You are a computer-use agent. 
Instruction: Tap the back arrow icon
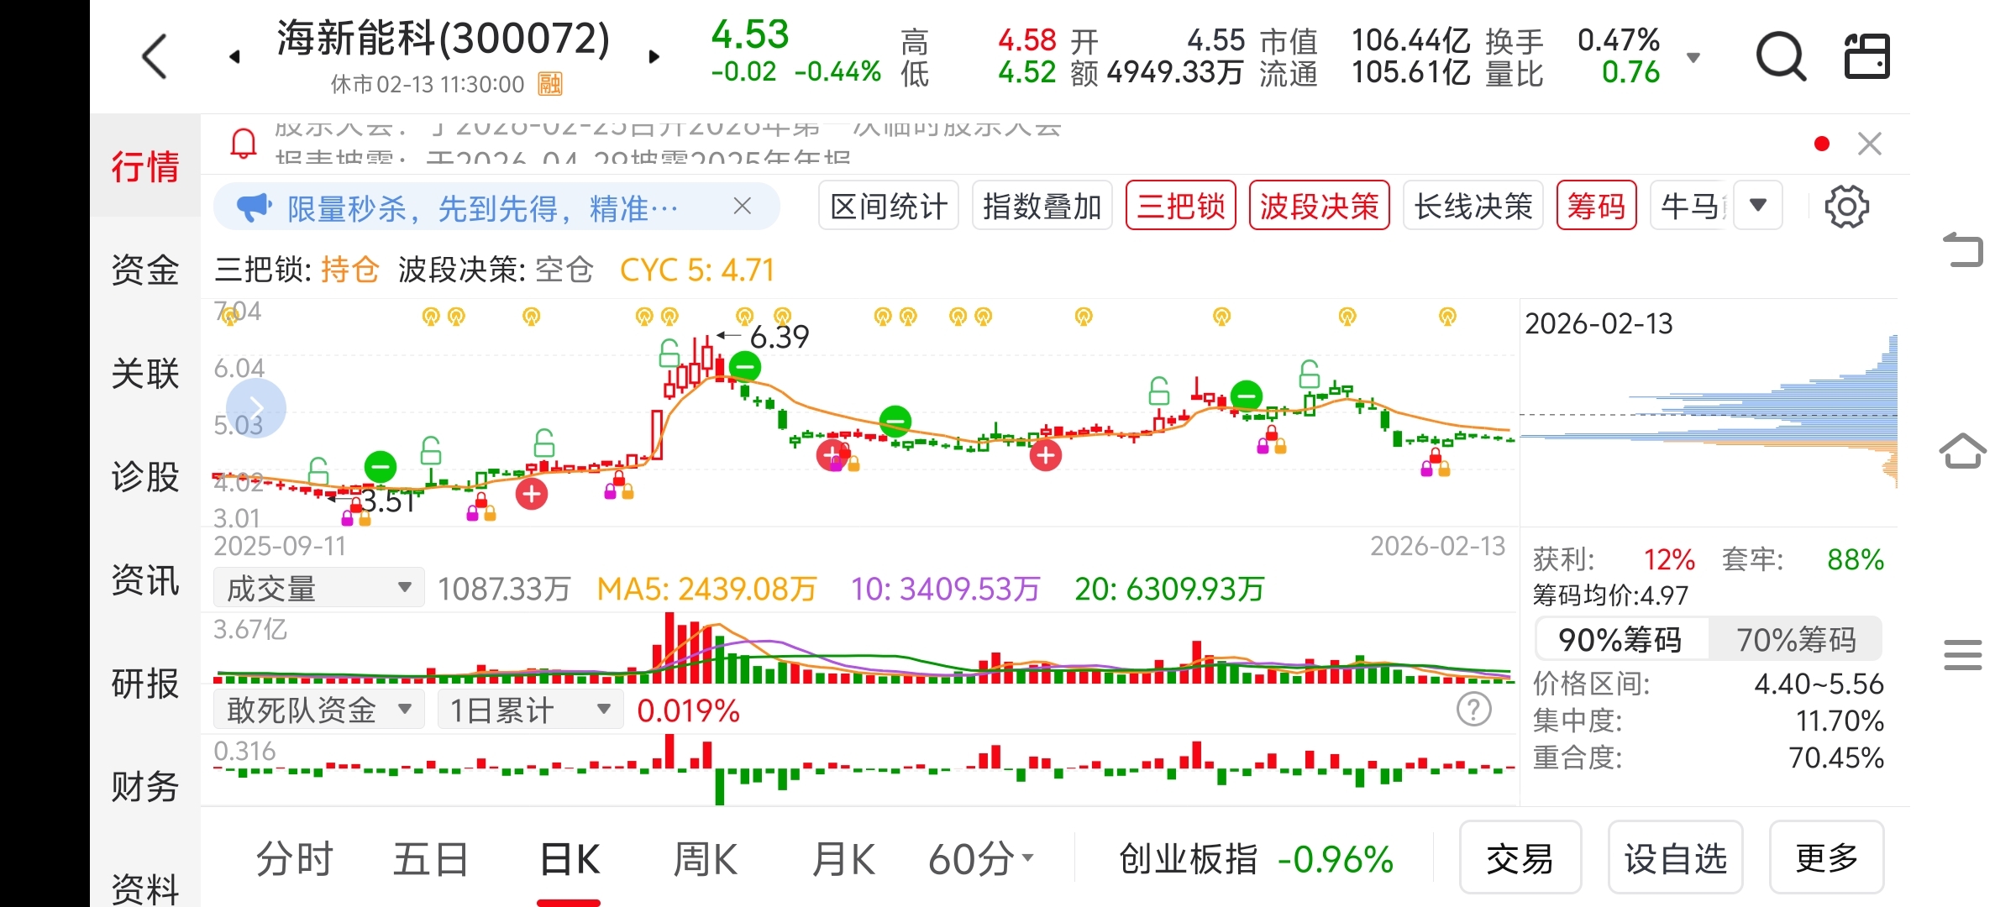155,57
